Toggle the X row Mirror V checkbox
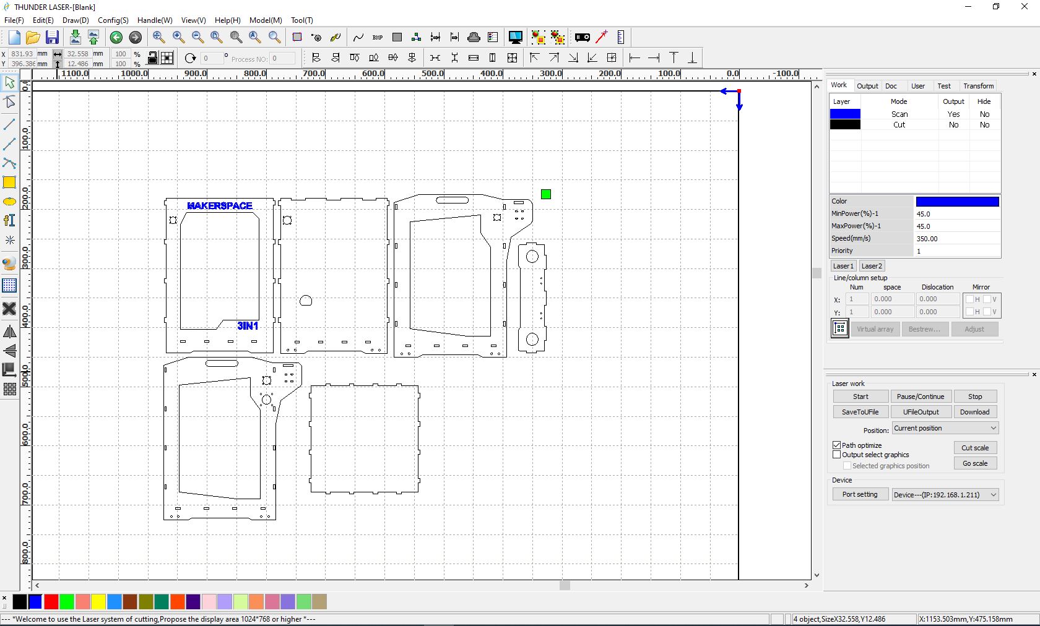This screenshot has width=1040, height=626. pyautogui.click(x=987, y=299)
